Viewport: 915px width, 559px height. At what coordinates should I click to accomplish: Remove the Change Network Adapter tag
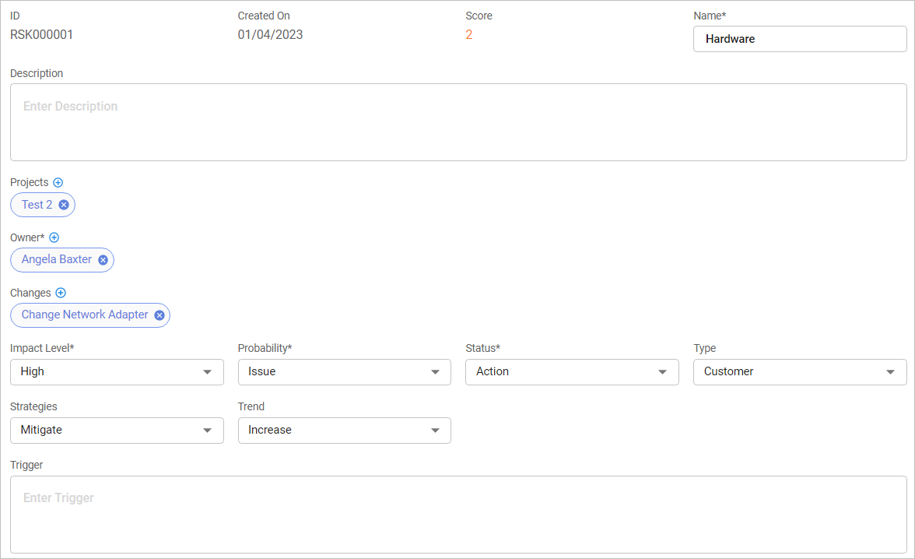(x=159, y=315)
